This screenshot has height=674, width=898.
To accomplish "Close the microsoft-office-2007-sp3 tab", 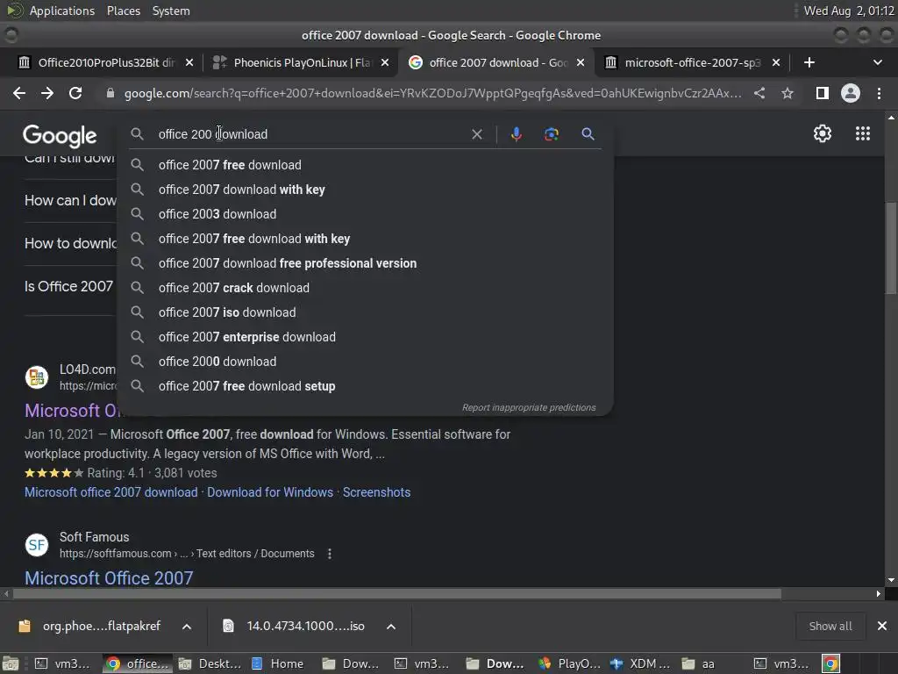I will click(x=776, y=62).
